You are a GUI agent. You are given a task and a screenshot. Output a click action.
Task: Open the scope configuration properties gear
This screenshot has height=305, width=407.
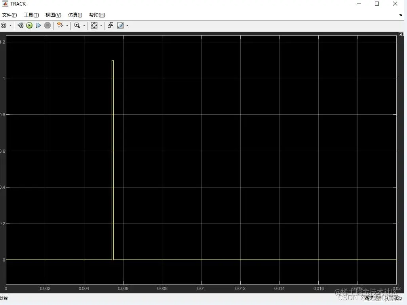tap(4, 25)
